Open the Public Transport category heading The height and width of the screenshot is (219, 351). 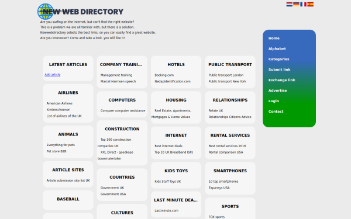click(x=230, y=65)
